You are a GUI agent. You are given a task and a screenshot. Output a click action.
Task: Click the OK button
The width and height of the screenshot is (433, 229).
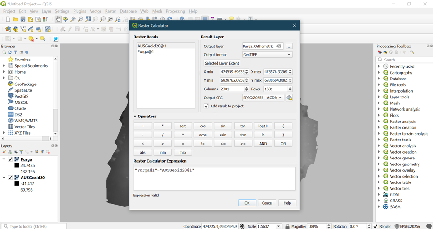[x=247, y=203]
